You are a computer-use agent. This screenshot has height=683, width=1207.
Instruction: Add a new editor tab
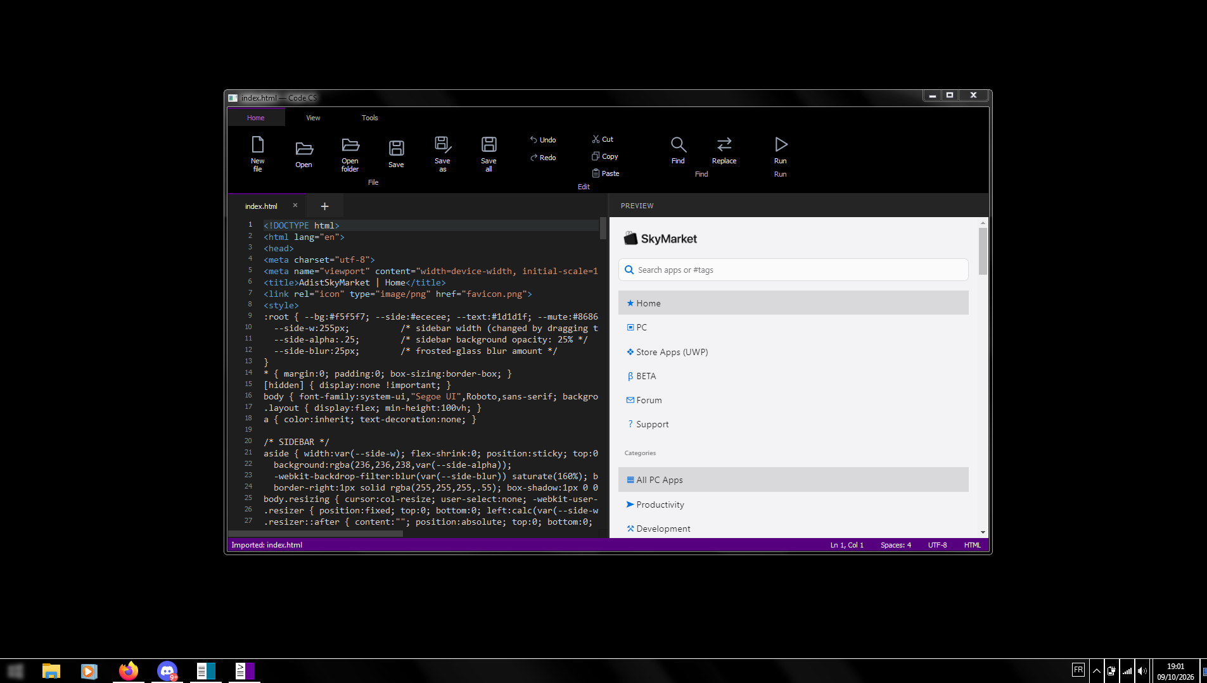(324, 206)
